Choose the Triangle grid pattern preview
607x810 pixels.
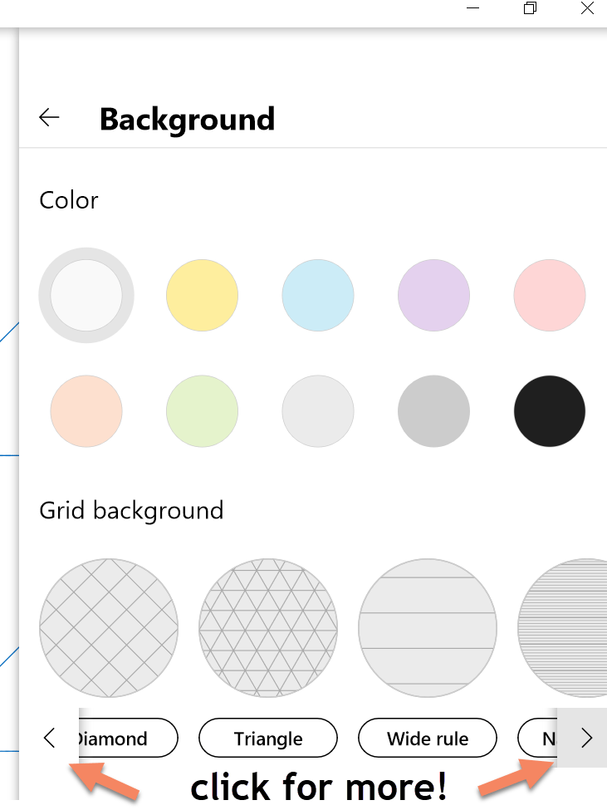pyautogui.click(x=268, y=627)
